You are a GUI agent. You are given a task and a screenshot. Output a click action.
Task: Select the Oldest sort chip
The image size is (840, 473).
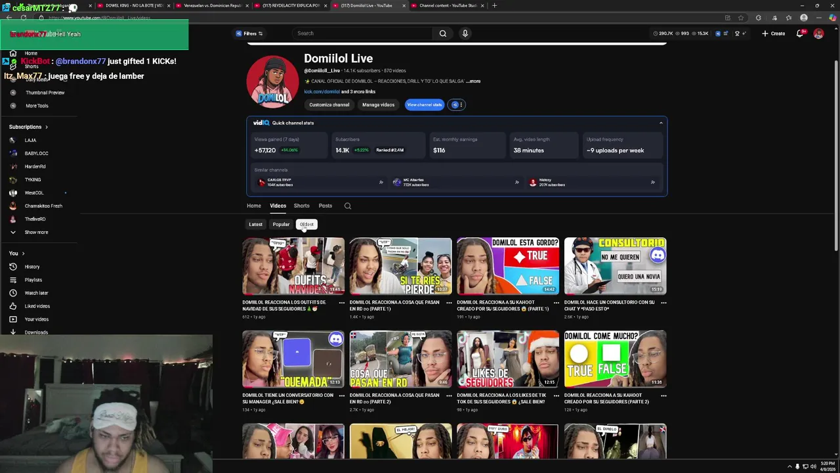coord(306,225)
